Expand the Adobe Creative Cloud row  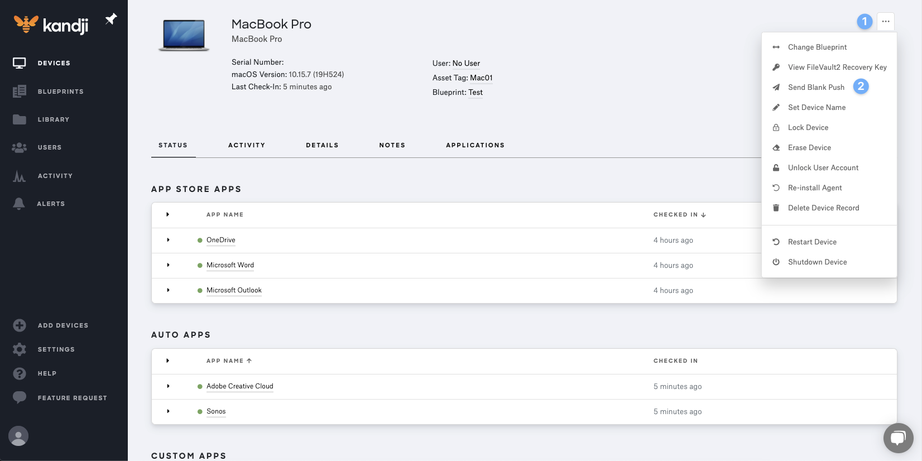click(x=168, y=386)
